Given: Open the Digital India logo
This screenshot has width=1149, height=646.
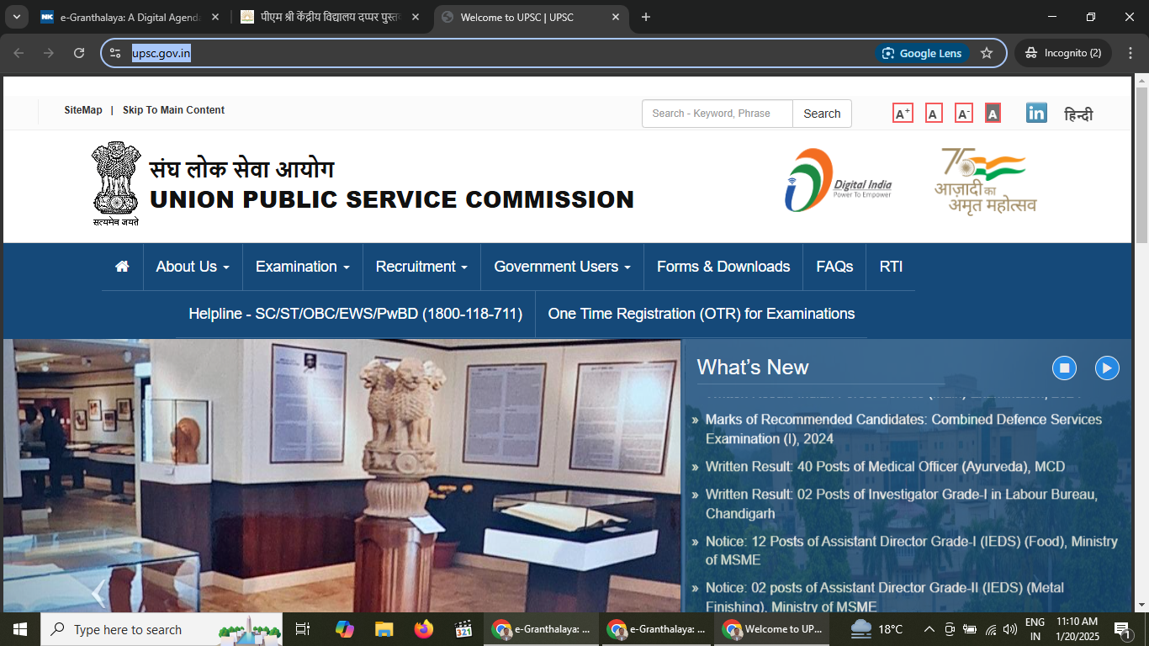Looking at the screenshot, I should pos(838,180).
